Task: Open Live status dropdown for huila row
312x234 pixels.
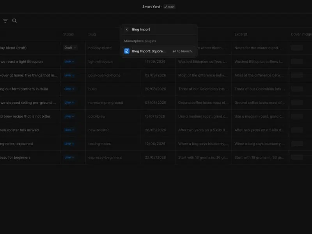Action: [x=69, y=89]
